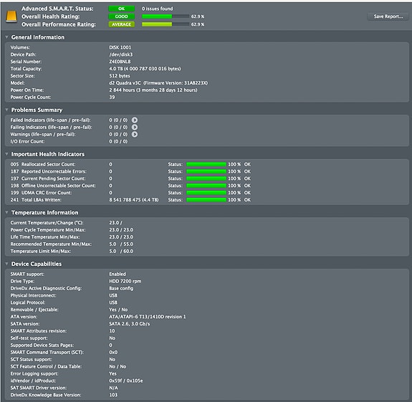Screen dimensions: 412x402
Task: Click the orange external drive icon
Action: point(11,16)
